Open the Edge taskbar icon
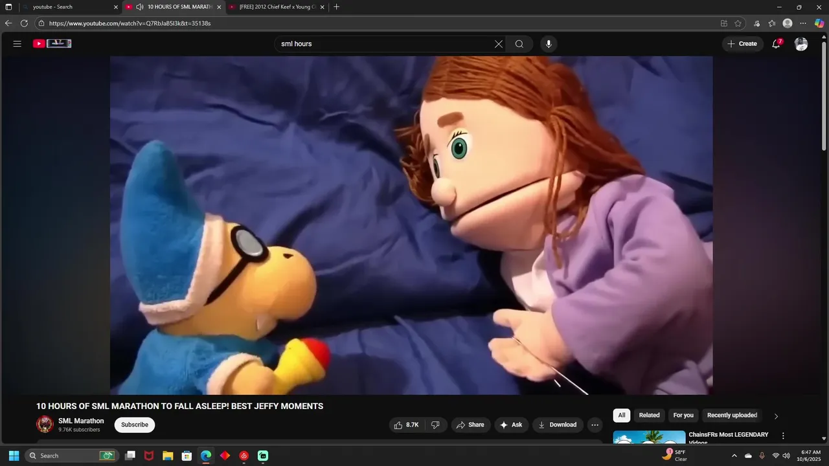 tap(205, 456)
